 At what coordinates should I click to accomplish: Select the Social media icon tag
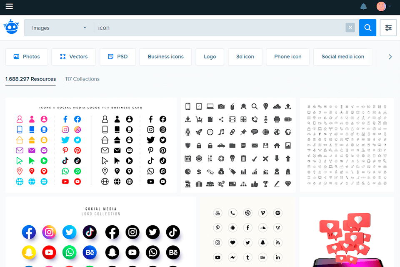(342, 57)
